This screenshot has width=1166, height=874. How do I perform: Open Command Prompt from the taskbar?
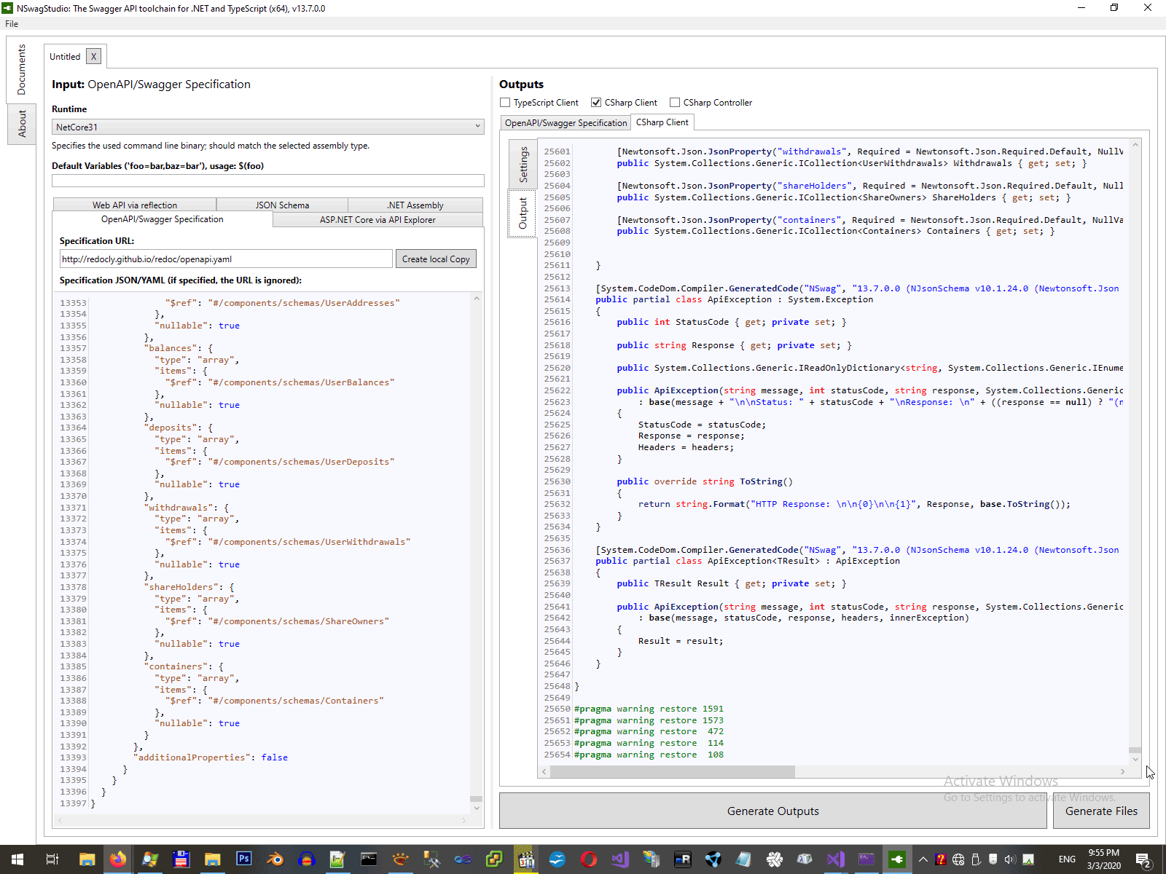(369, 859)
